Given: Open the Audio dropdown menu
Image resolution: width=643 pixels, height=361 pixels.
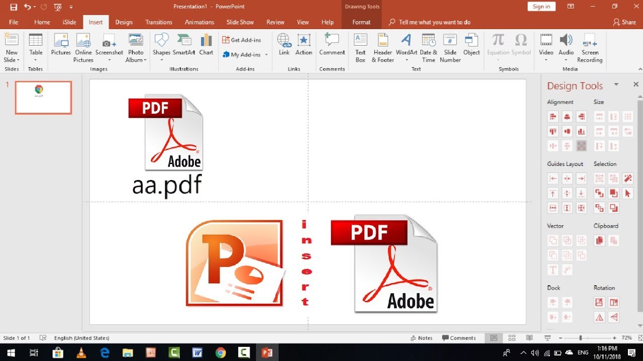Looking at the screenshot, I should coord(566,60).
